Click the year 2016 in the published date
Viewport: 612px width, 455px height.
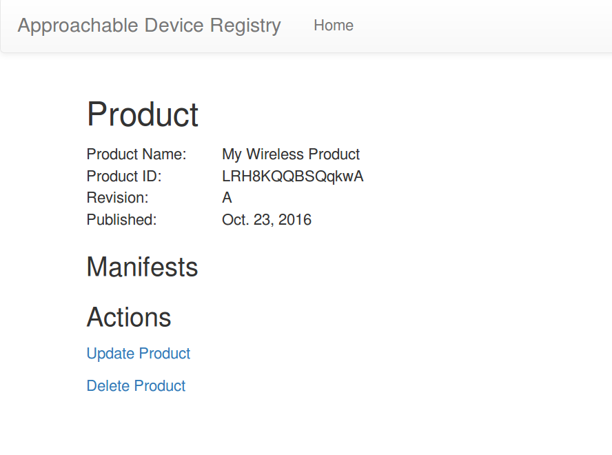click(x=295, y=219)
